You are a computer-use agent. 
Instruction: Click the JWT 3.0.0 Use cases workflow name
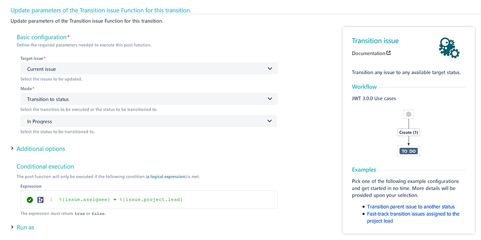(374, 98)
